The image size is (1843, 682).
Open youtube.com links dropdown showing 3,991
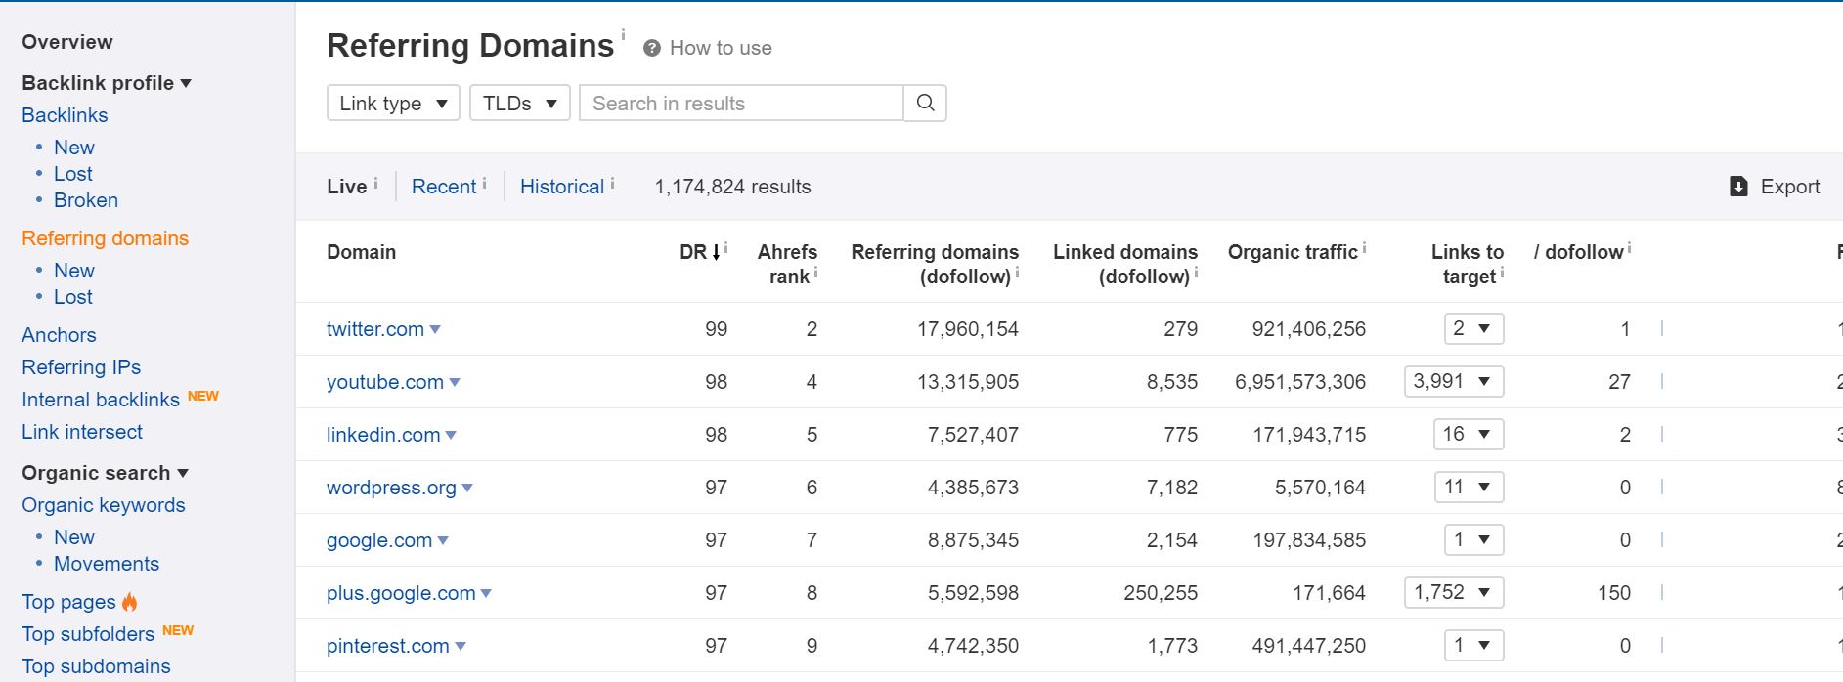tap(1454, 381)
